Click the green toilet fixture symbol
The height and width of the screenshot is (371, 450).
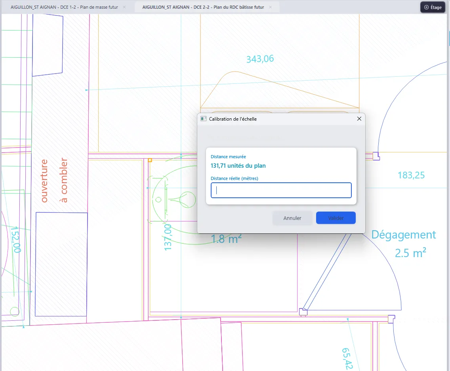(x=173, y=199)
